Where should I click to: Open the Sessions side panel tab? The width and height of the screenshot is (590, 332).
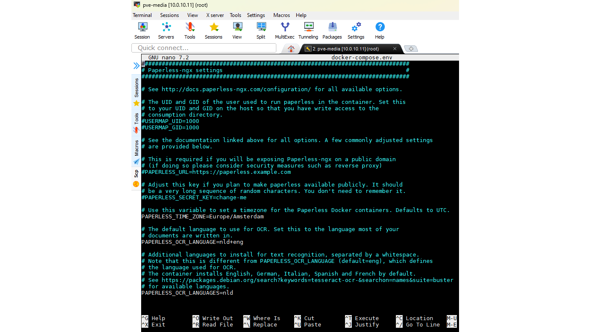[136, 92]
